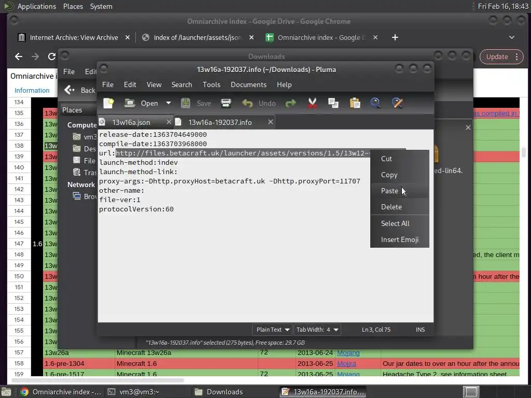531x398 pixels.
Task: Click Back button in Downloads file manager
Action: (x=80, y=90)
